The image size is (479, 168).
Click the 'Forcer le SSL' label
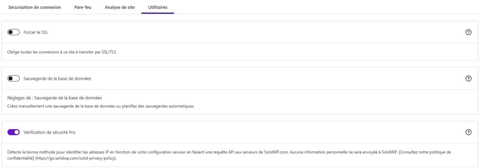click(x=36, y=32)
